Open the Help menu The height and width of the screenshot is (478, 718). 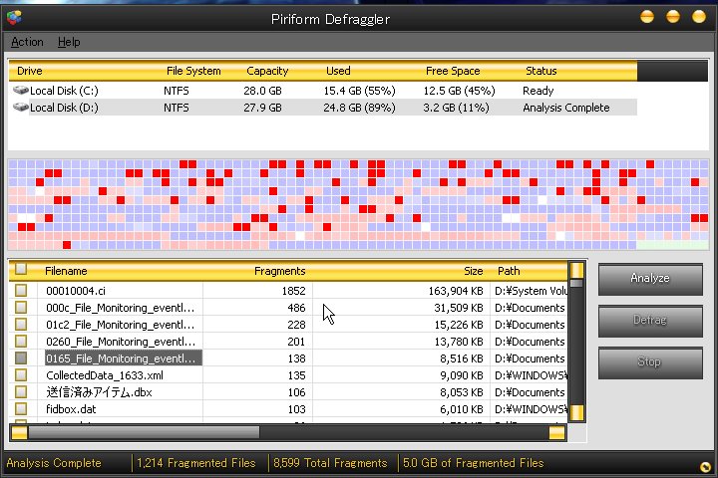(69, 42)
